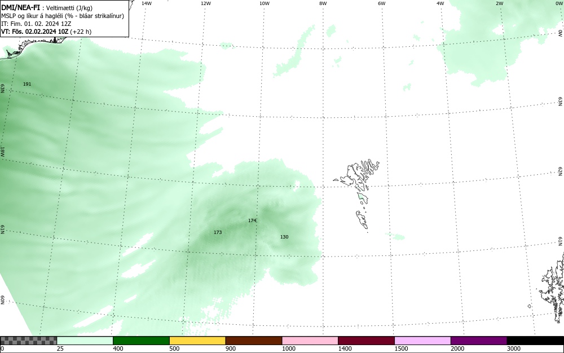Click the maroon 1400-1500 legend swatch
The height and width of the screenshot is (353, 564).
366,341
